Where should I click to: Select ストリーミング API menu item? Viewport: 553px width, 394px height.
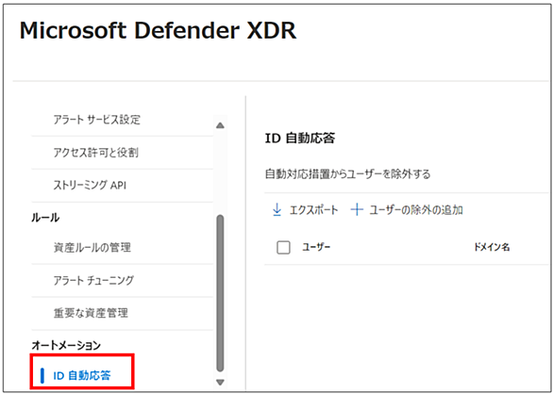90,186
